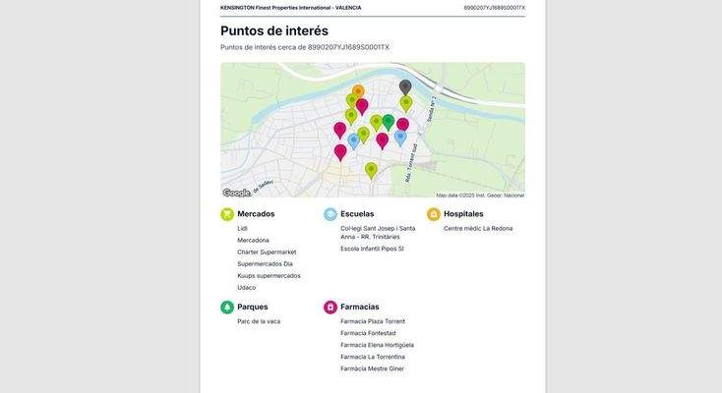Select Lidl in the Mercados list
722x393 pixels.
click(242, 229)
